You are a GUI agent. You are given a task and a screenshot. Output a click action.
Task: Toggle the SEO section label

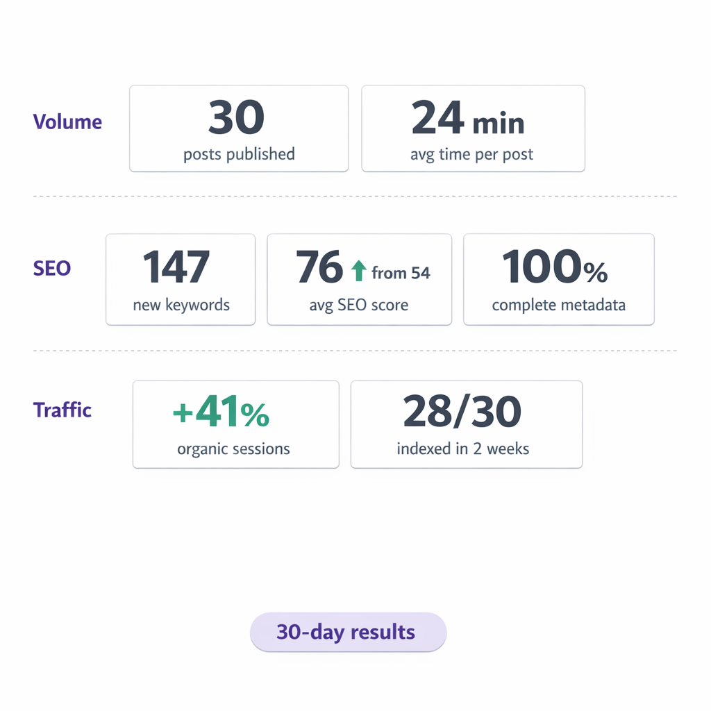[x=51, y=269]
